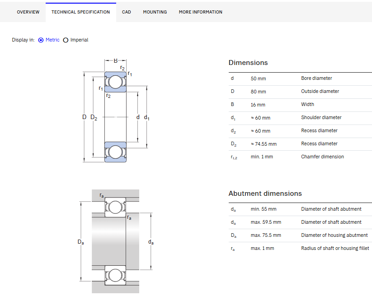372x300 pixels.
Task: Click the abutment dimensions diagram
Action: point(116,241)
